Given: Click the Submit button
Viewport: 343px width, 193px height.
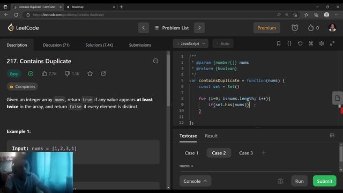Looking at the screenshot, I should 324,181.
